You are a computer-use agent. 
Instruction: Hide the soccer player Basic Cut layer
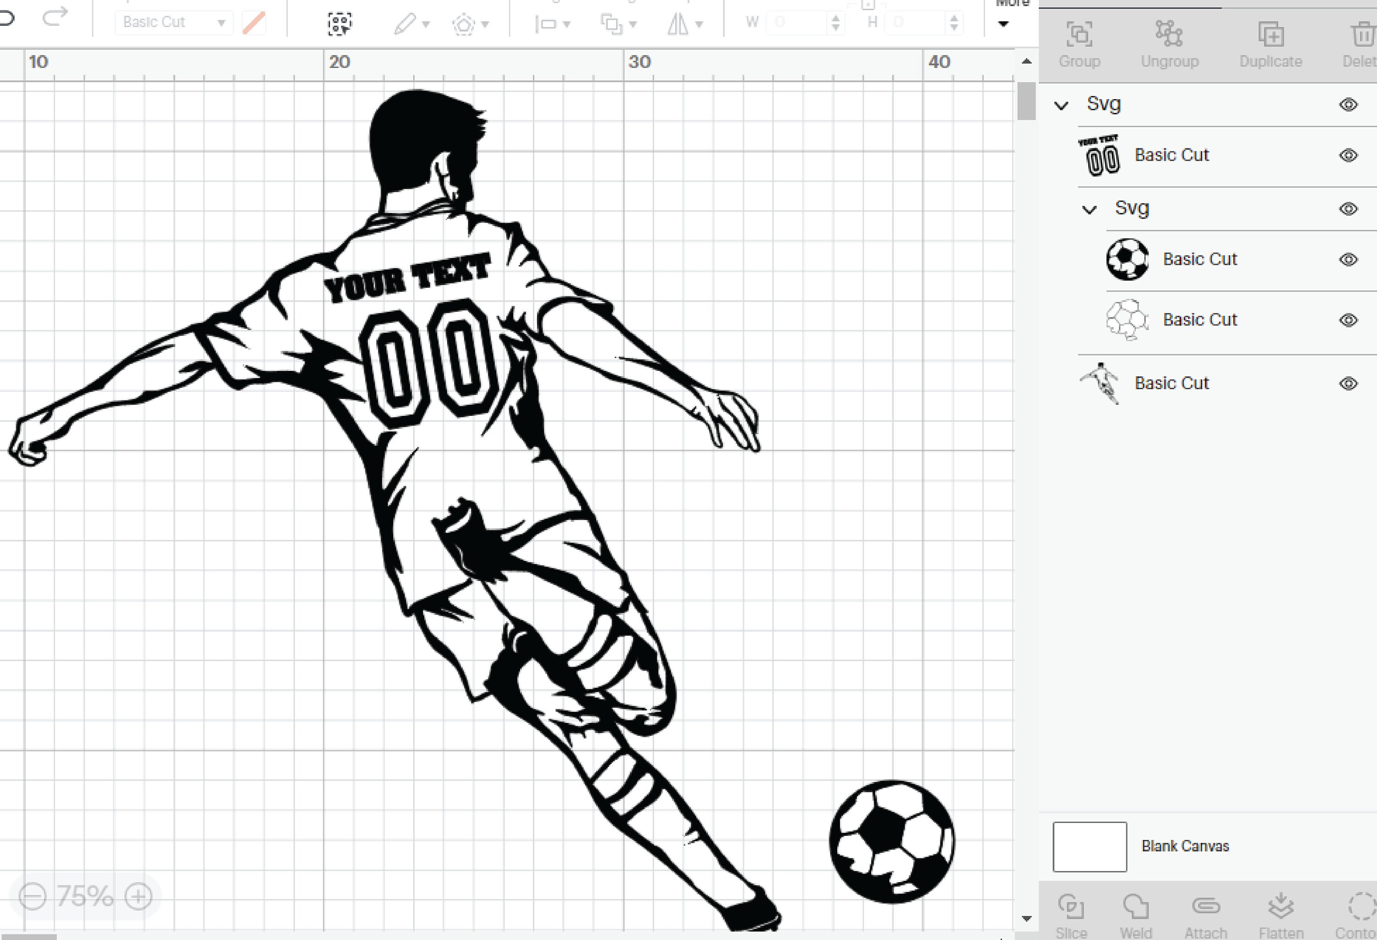point(1348,383)
